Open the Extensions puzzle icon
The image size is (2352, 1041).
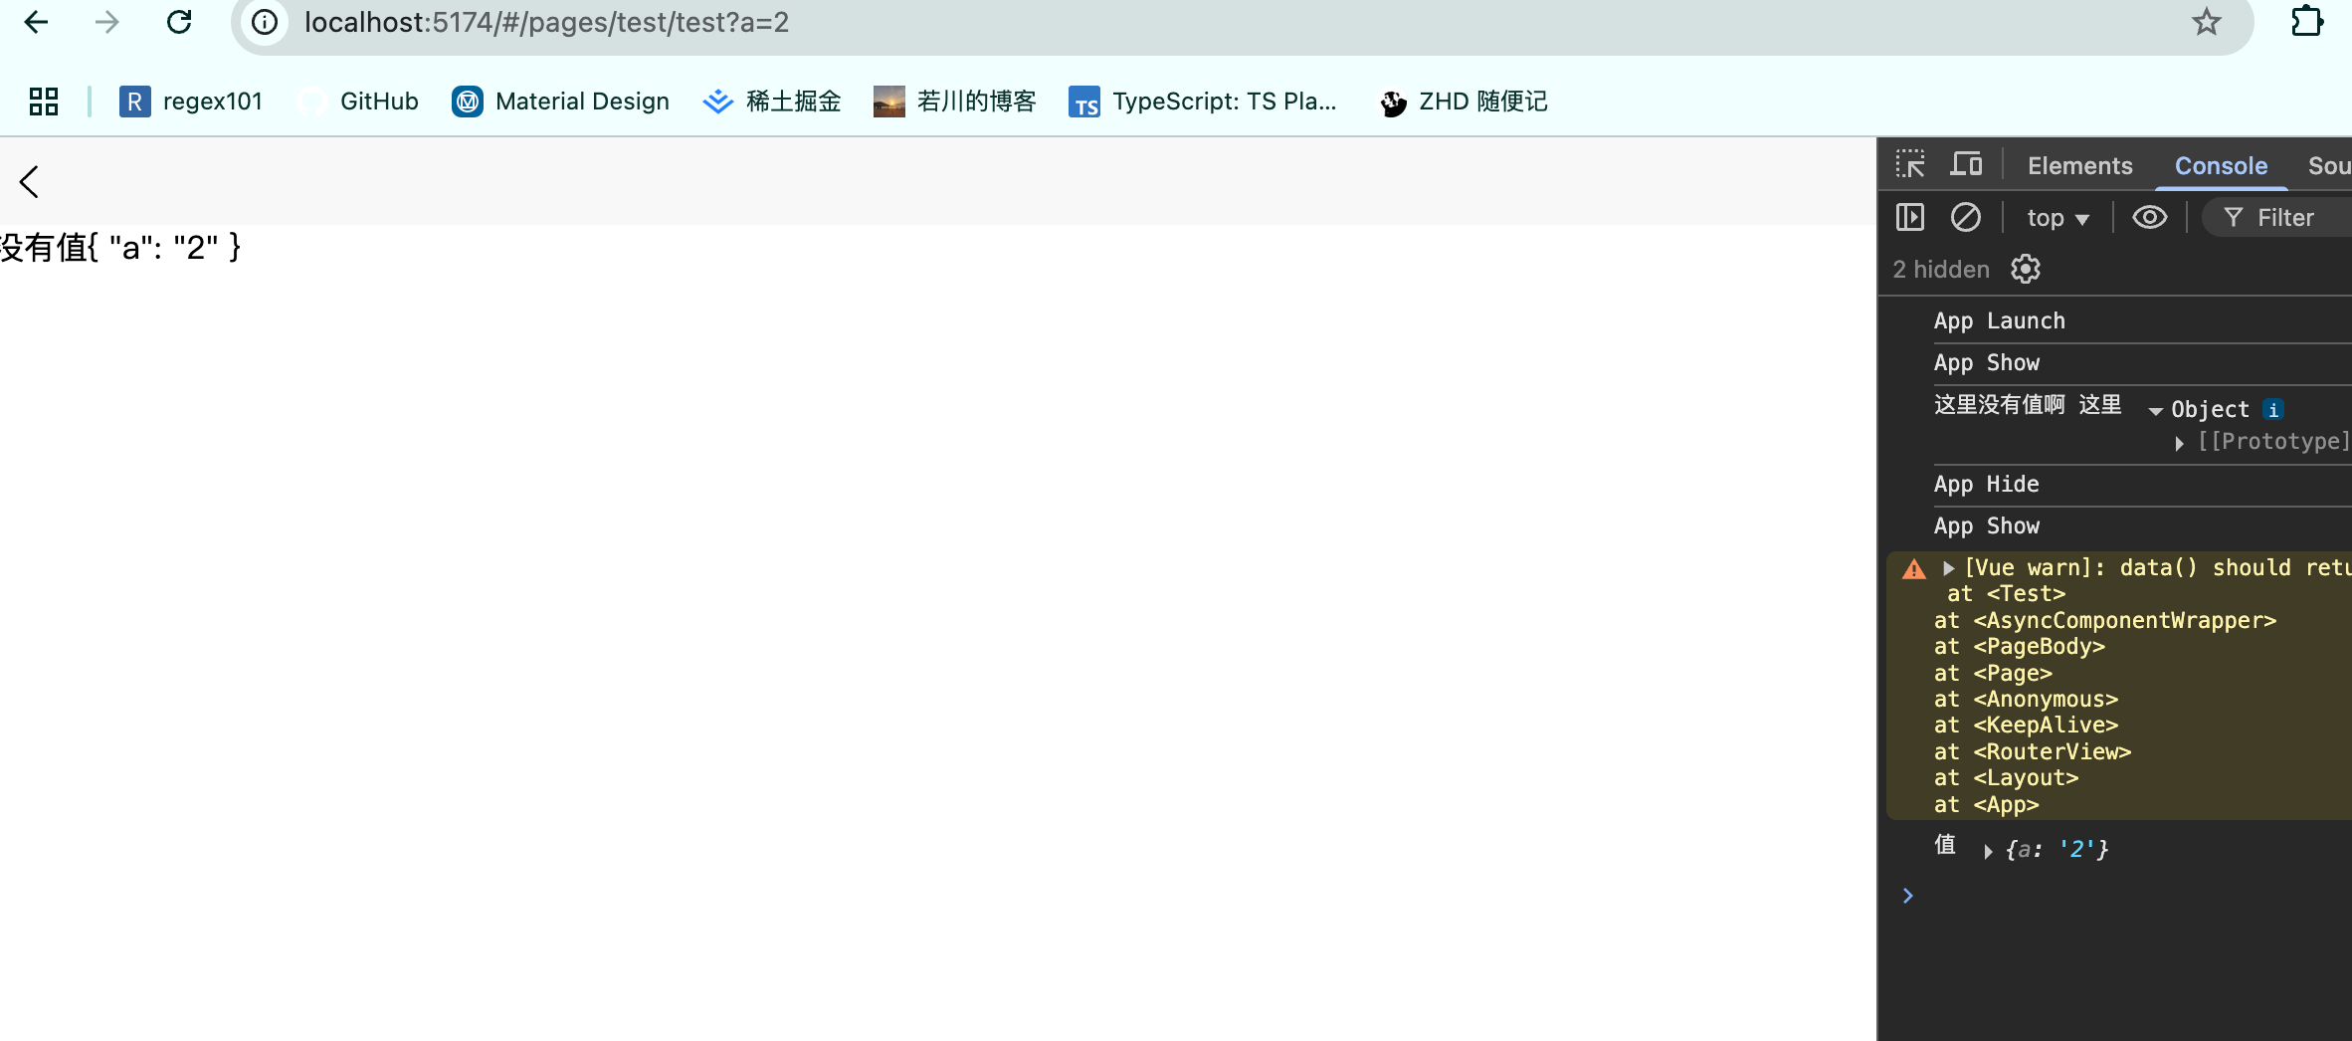click(2307, 22)
